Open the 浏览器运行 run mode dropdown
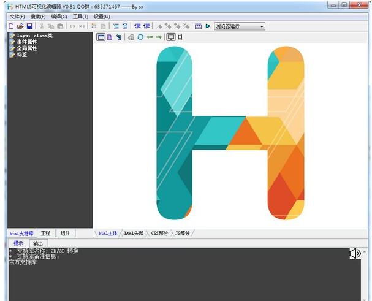The width and height of the screenshot is (372, 301). coord(239,26)
